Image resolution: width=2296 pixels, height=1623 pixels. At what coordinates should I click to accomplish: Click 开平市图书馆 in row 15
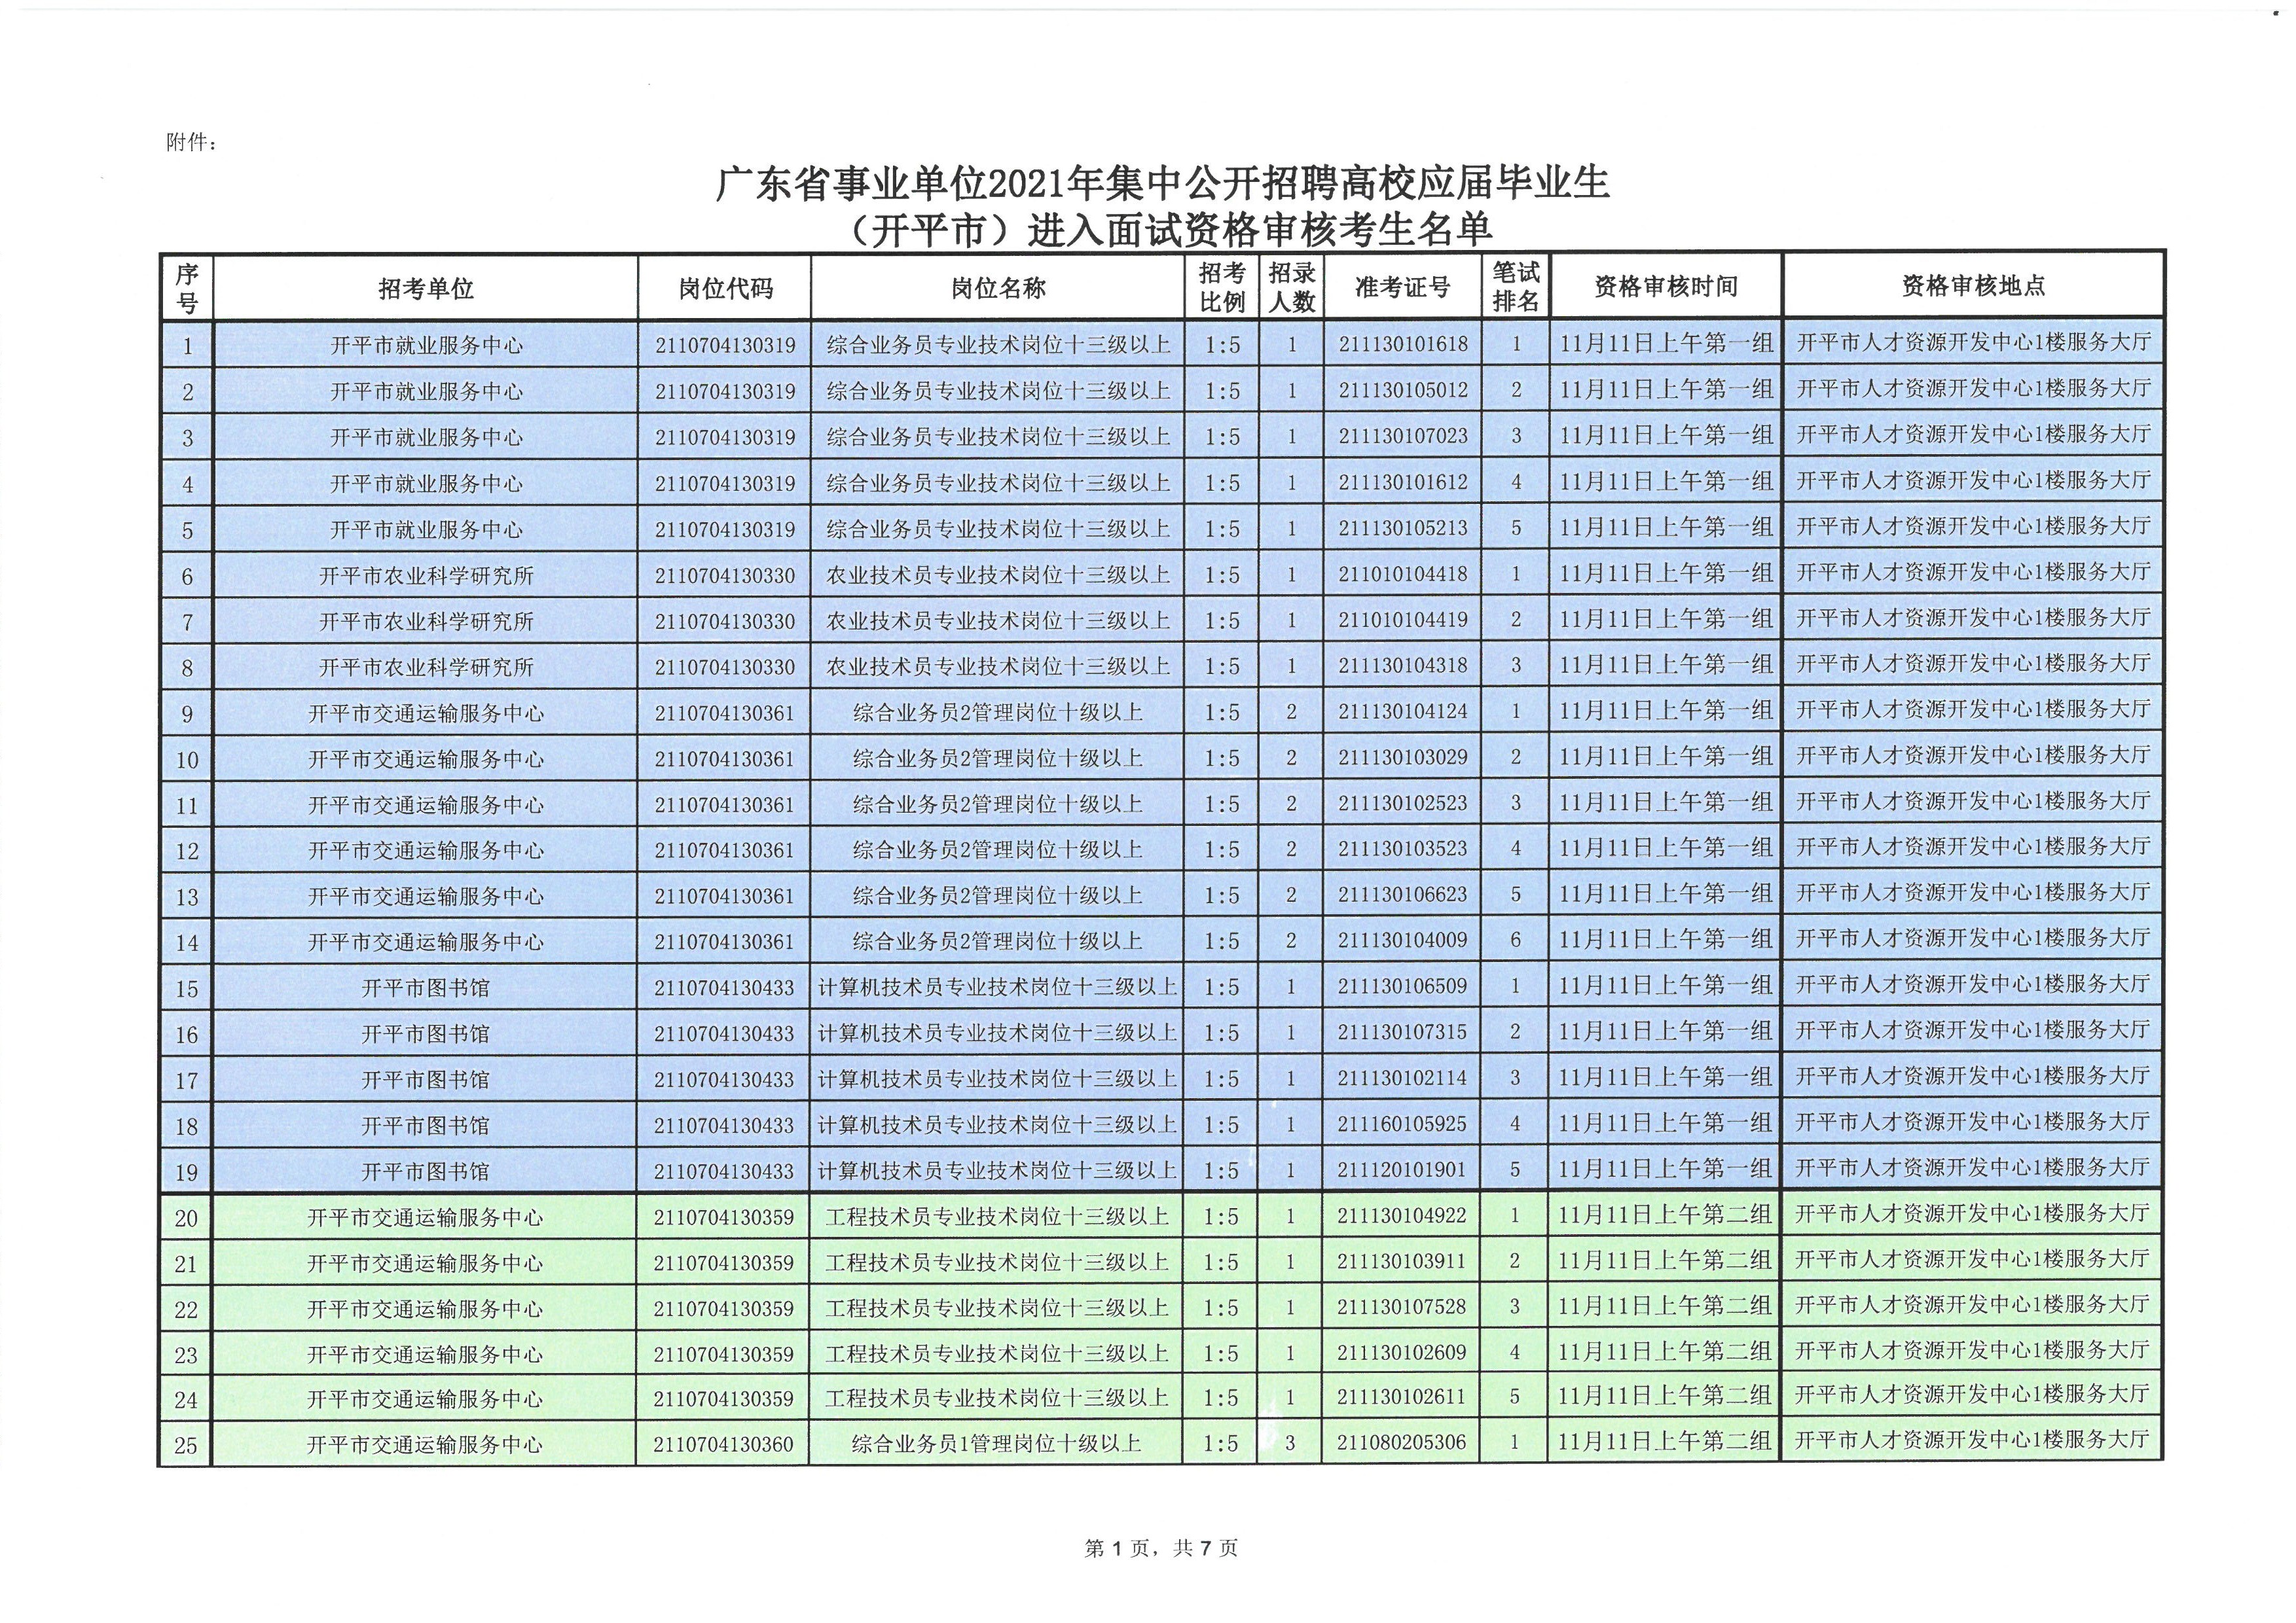[425, 988]
